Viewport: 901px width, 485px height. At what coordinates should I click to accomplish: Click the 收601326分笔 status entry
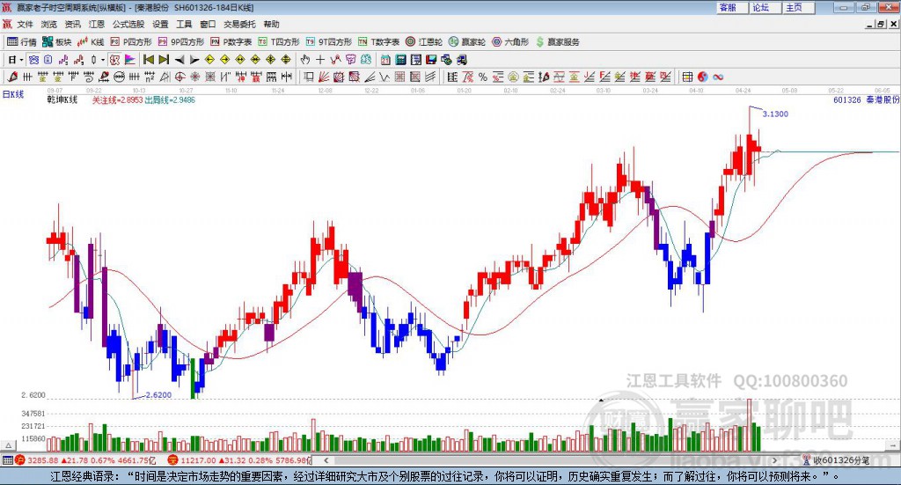click(840, 460)
